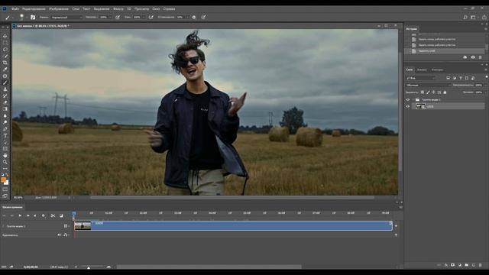Open the layer filter Kind dropdown
Image resolution: width=489 pixels, height=275 pixels.
point(421,78)
